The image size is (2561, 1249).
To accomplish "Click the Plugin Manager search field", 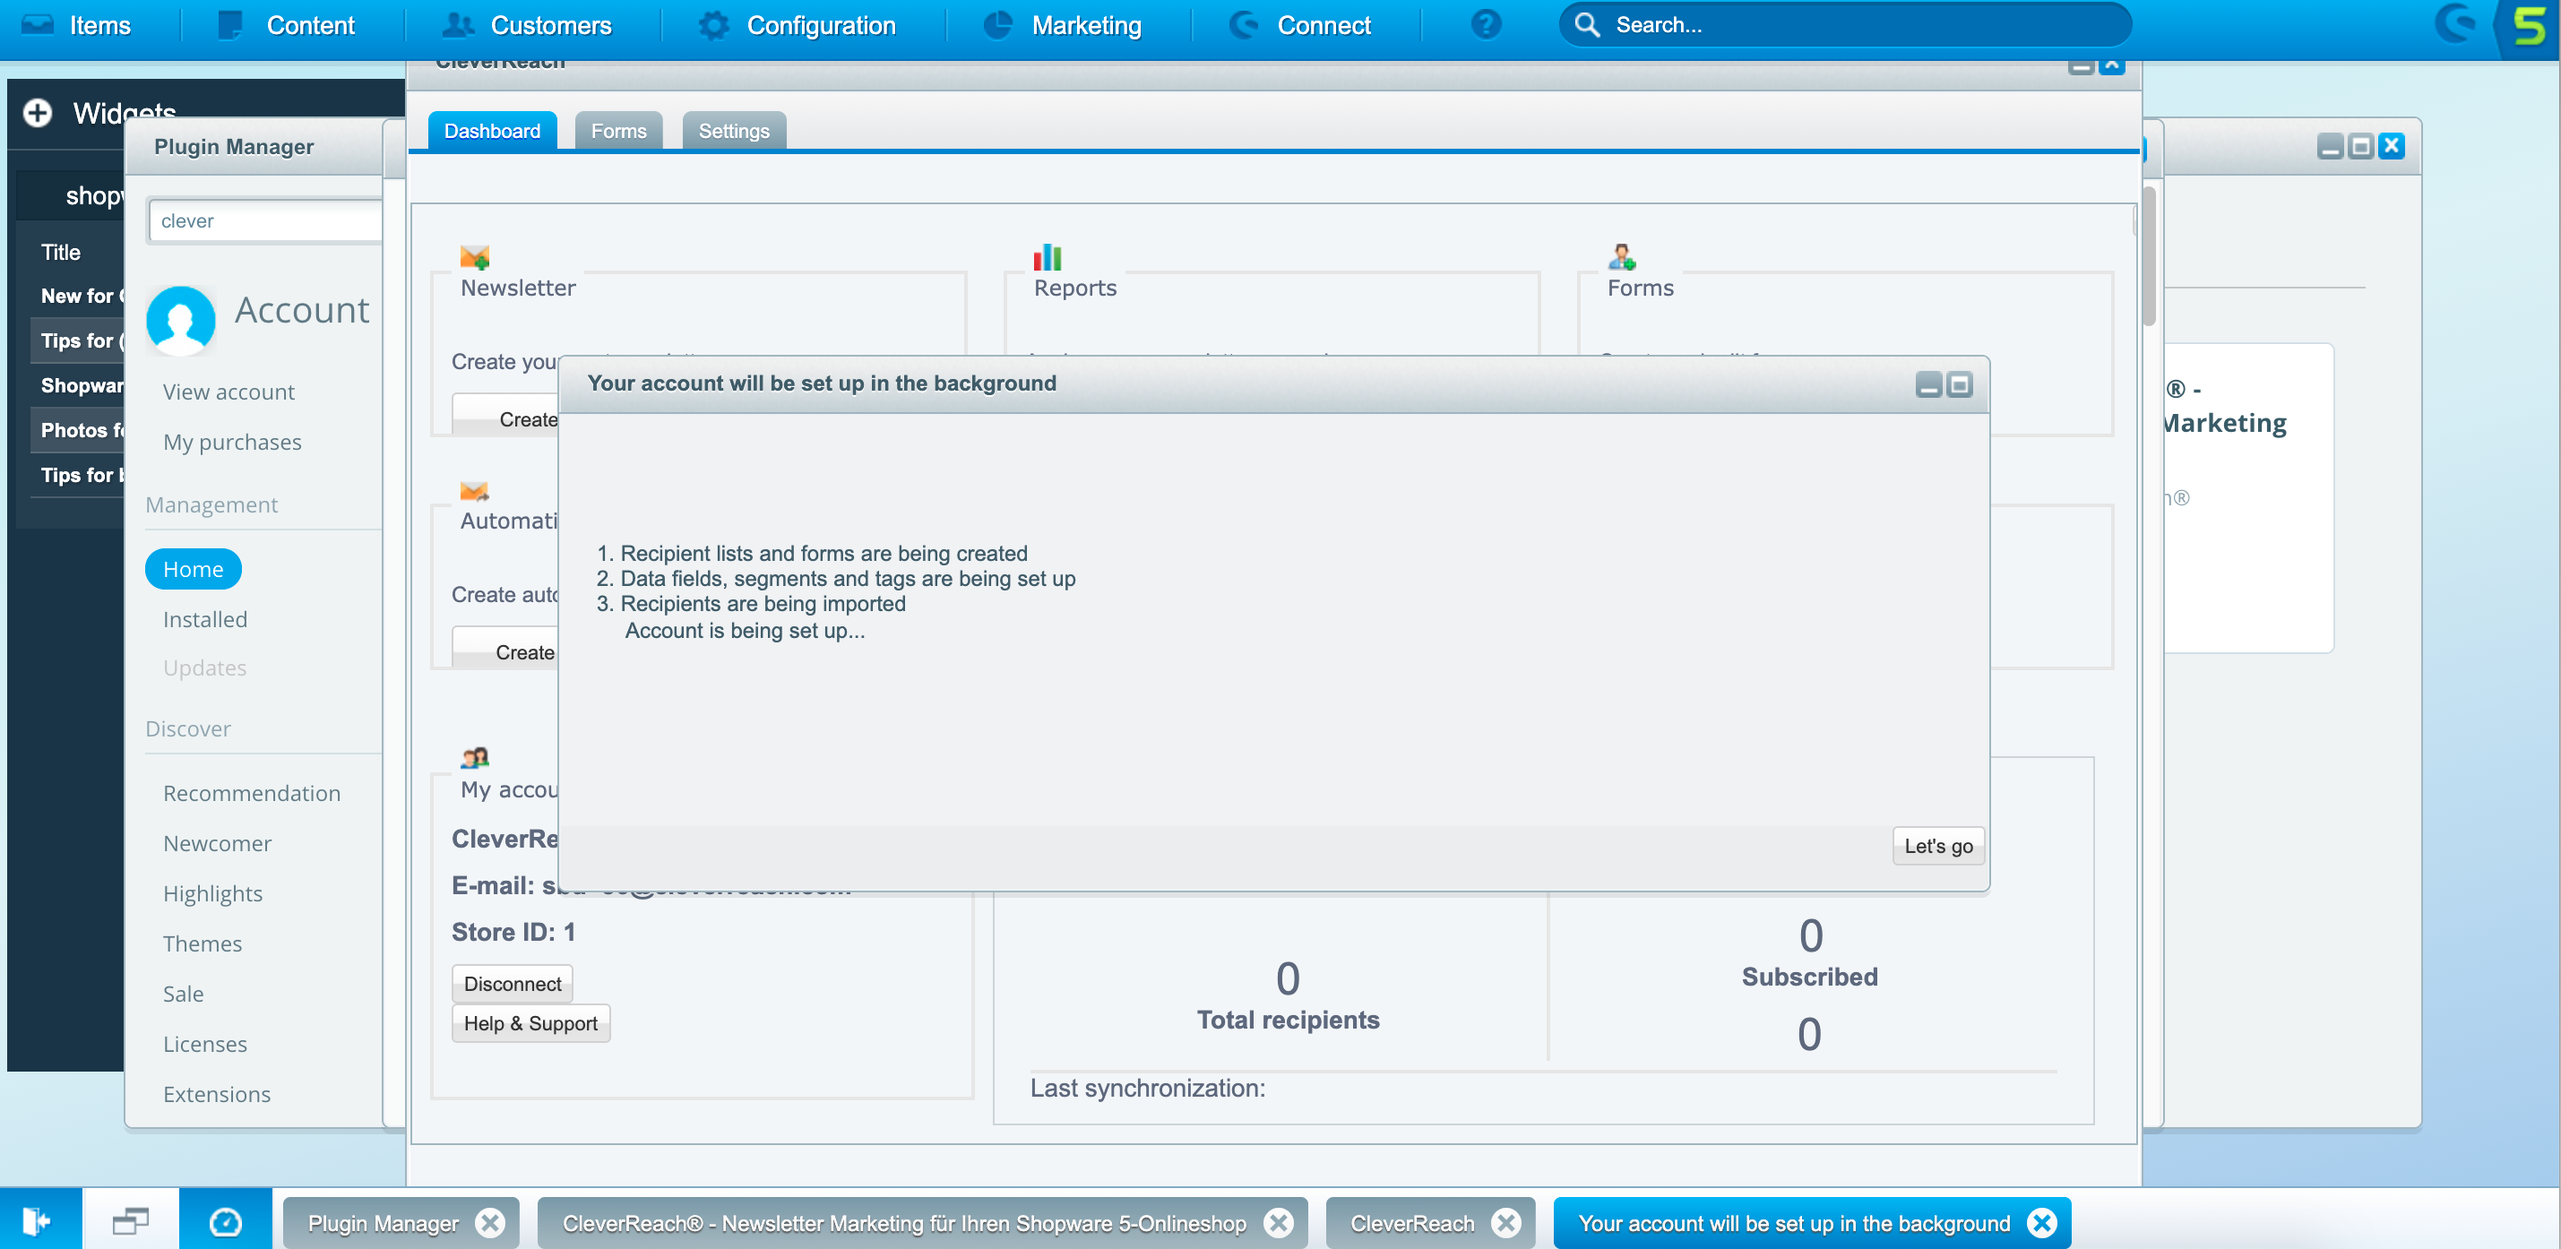I will click(265, 220).
